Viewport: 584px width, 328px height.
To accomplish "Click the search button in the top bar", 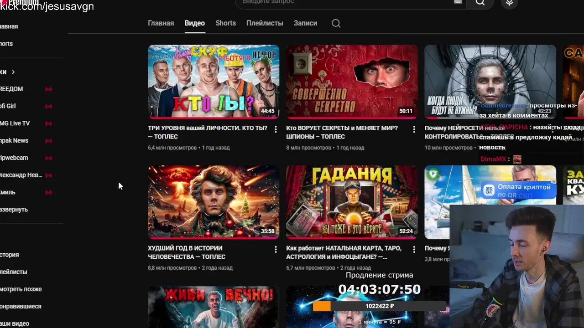I will [x=480, y=3].
